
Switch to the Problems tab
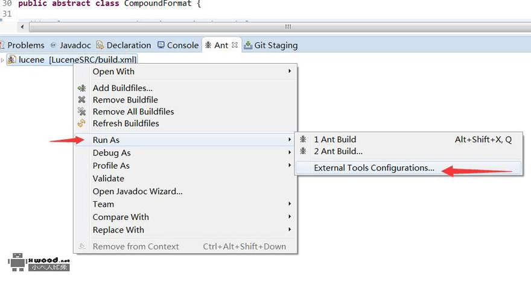point(22,45)
